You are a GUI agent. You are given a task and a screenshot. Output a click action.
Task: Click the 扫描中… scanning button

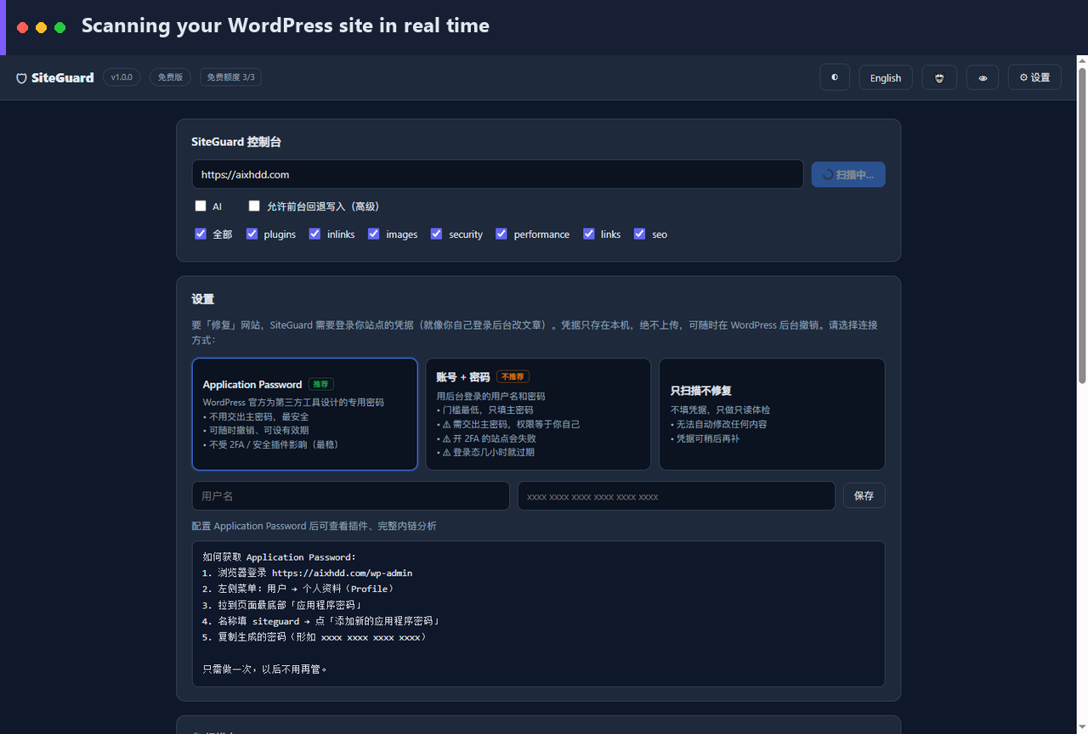coord(848,175)
